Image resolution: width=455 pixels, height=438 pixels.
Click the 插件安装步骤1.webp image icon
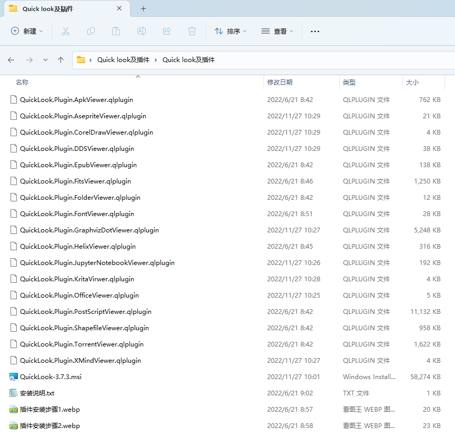pos(14,409)
